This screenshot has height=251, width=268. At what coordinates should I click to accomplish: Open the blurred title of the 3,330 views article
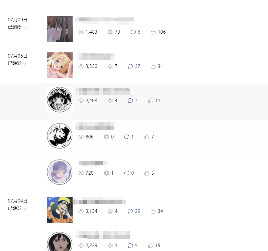[95, 57]
